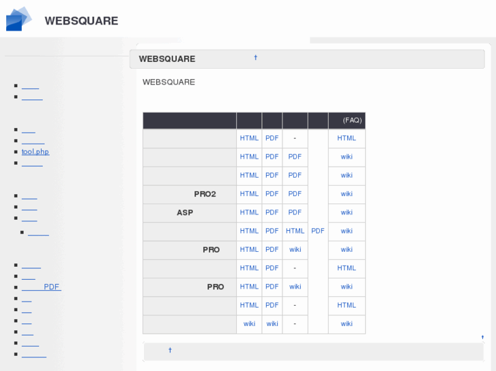Click the ASP row label cell
The width and height of the screenshot is (496, 371).
pyautogui.click(x=190, y=213)
